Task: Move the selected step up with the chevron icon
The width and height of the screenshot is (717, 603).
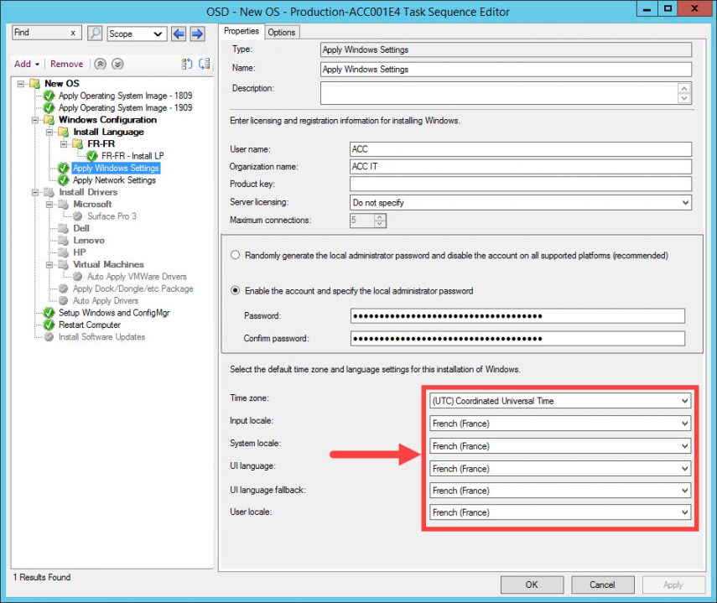Action: [100, 64]
